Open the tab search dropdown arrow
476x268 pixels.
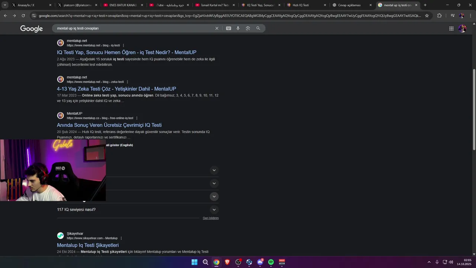[5, 5]
